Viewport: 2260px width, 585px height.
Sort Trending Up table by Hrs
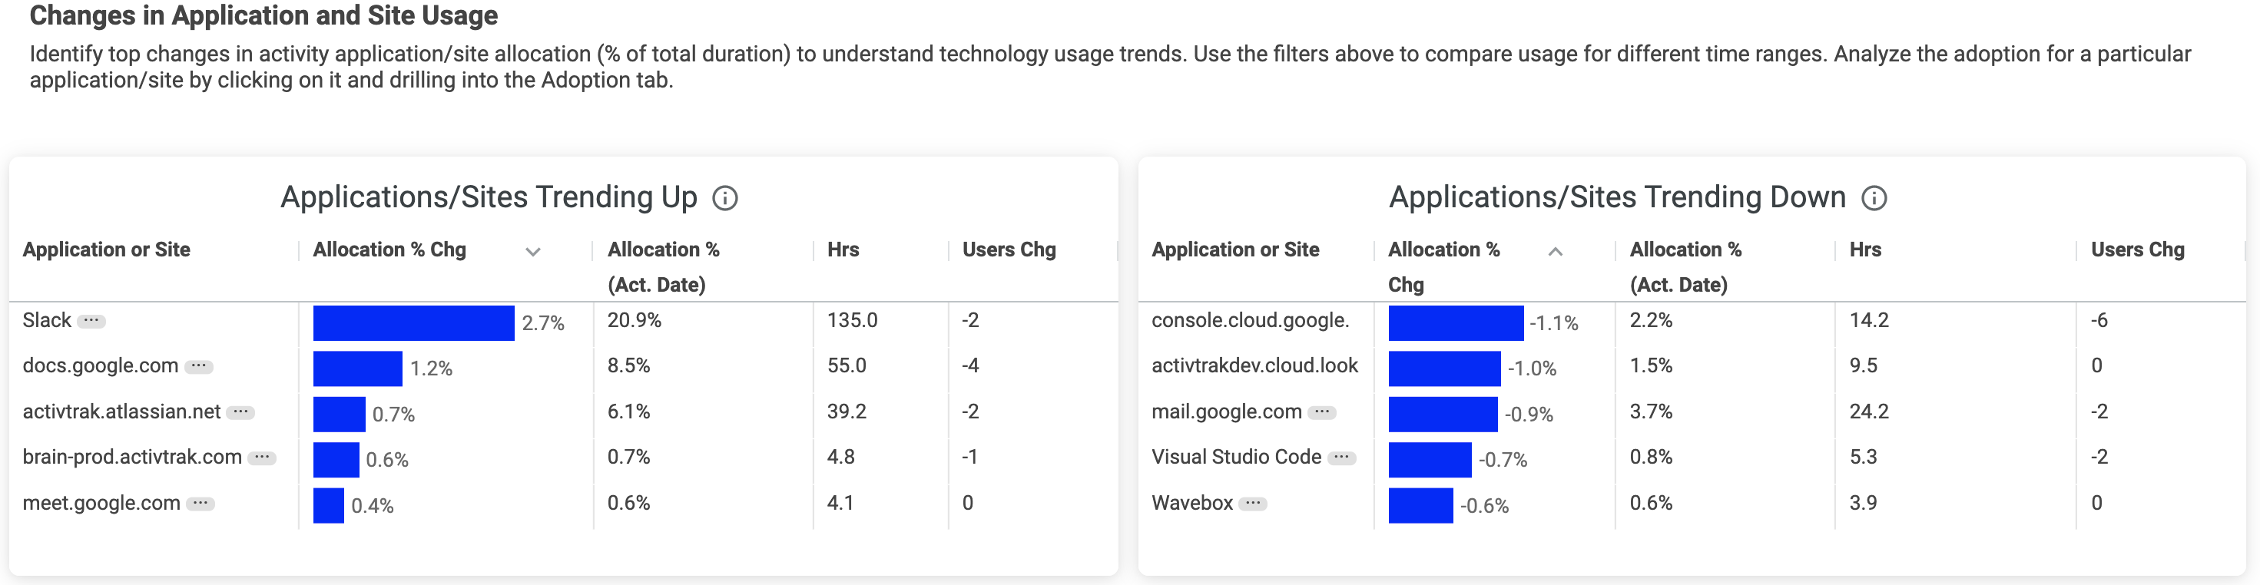click(x=843, y=250)
